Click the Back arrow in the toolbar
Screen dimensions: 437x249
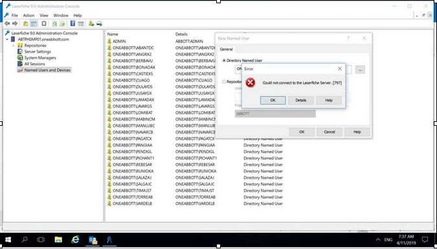click(x=8, y=24)
